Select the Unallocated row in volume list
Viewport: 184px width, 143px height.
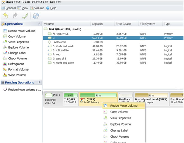pos(113,42)
